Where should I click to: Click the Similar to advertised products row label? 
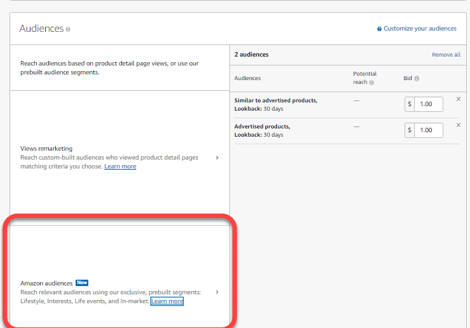click(276, 100)
